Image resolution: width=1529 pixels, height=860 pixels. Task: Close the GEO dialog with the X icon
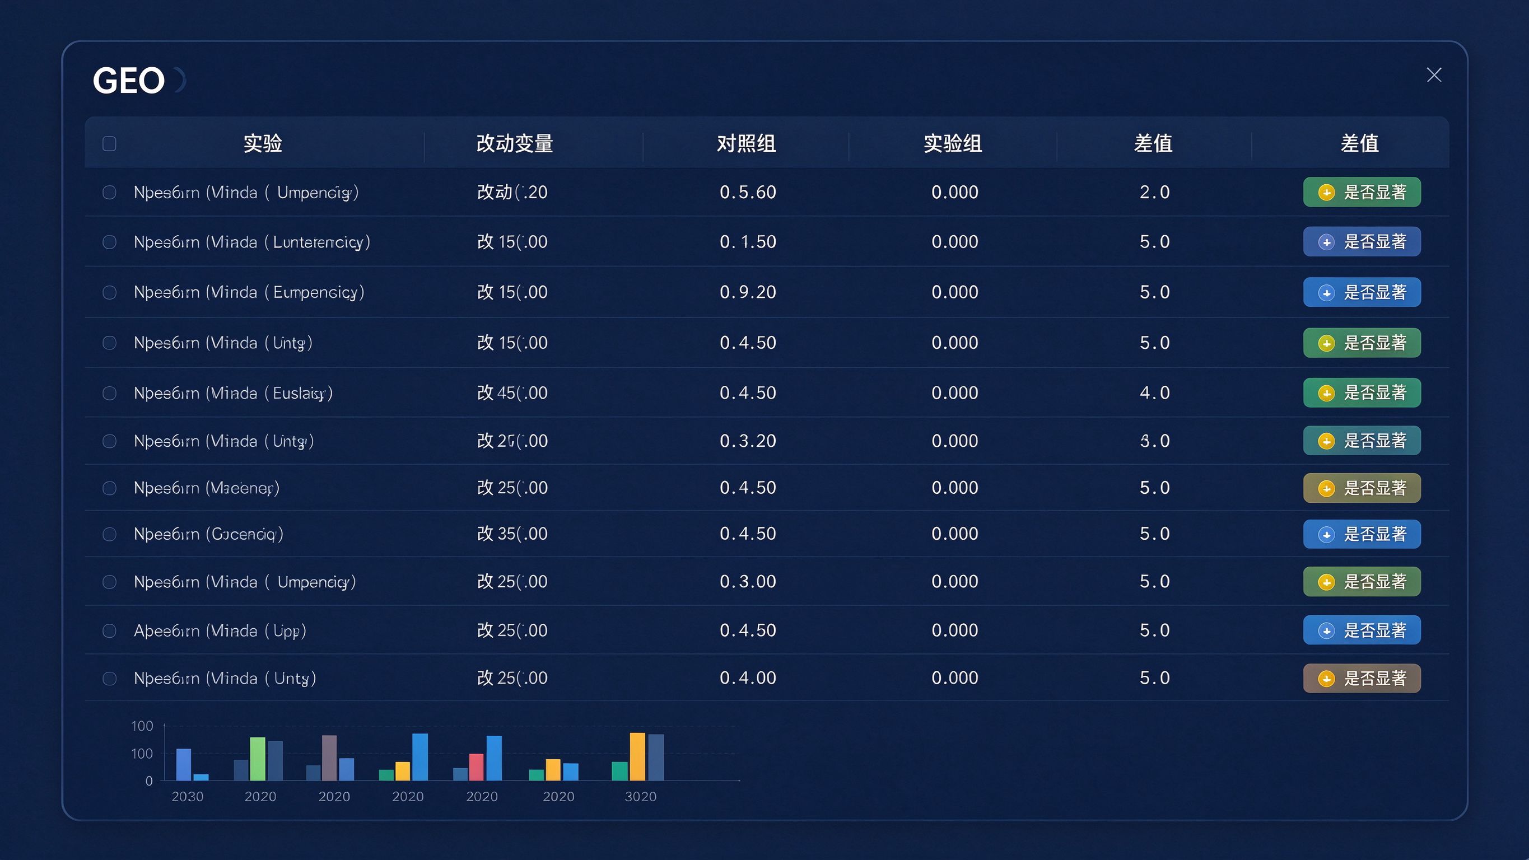click(1433, 75)
